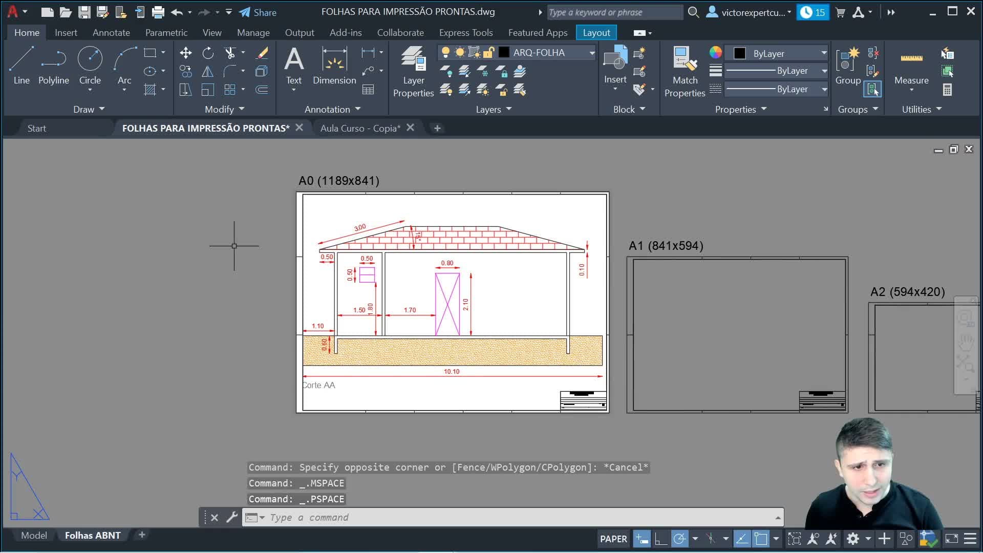The height and width of the screenshot is (553, 983).
Task: Toggle Ortho mode in status bar
Action: [x=660, y=539]
